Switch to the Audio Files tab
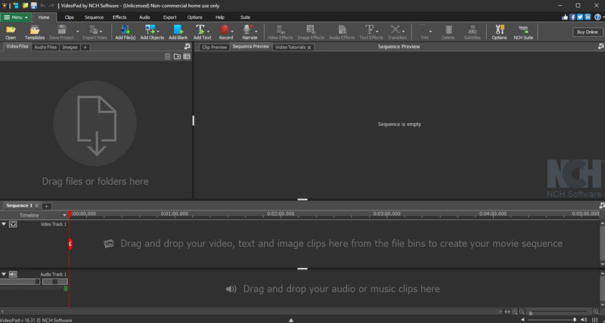This screenshot has width=605, height=323. [x=45, y=47]
